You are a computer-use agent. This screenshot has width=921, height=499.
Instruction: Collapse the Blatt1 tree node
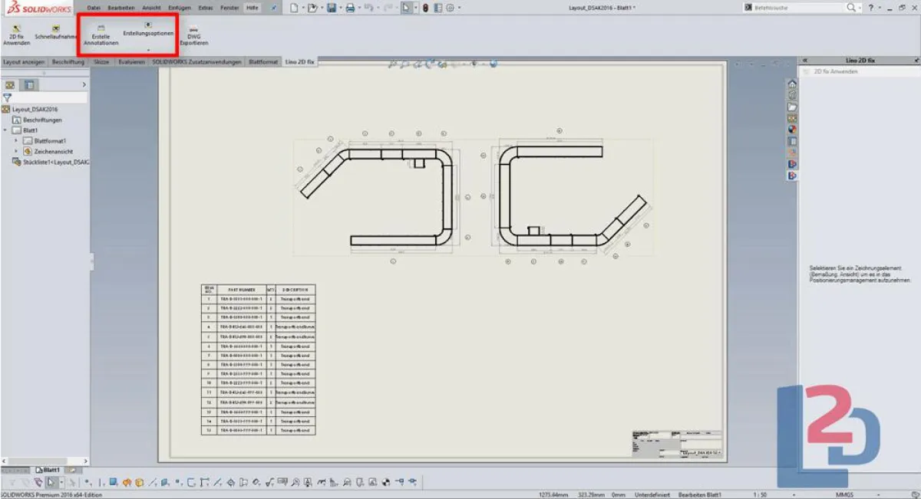6,130
